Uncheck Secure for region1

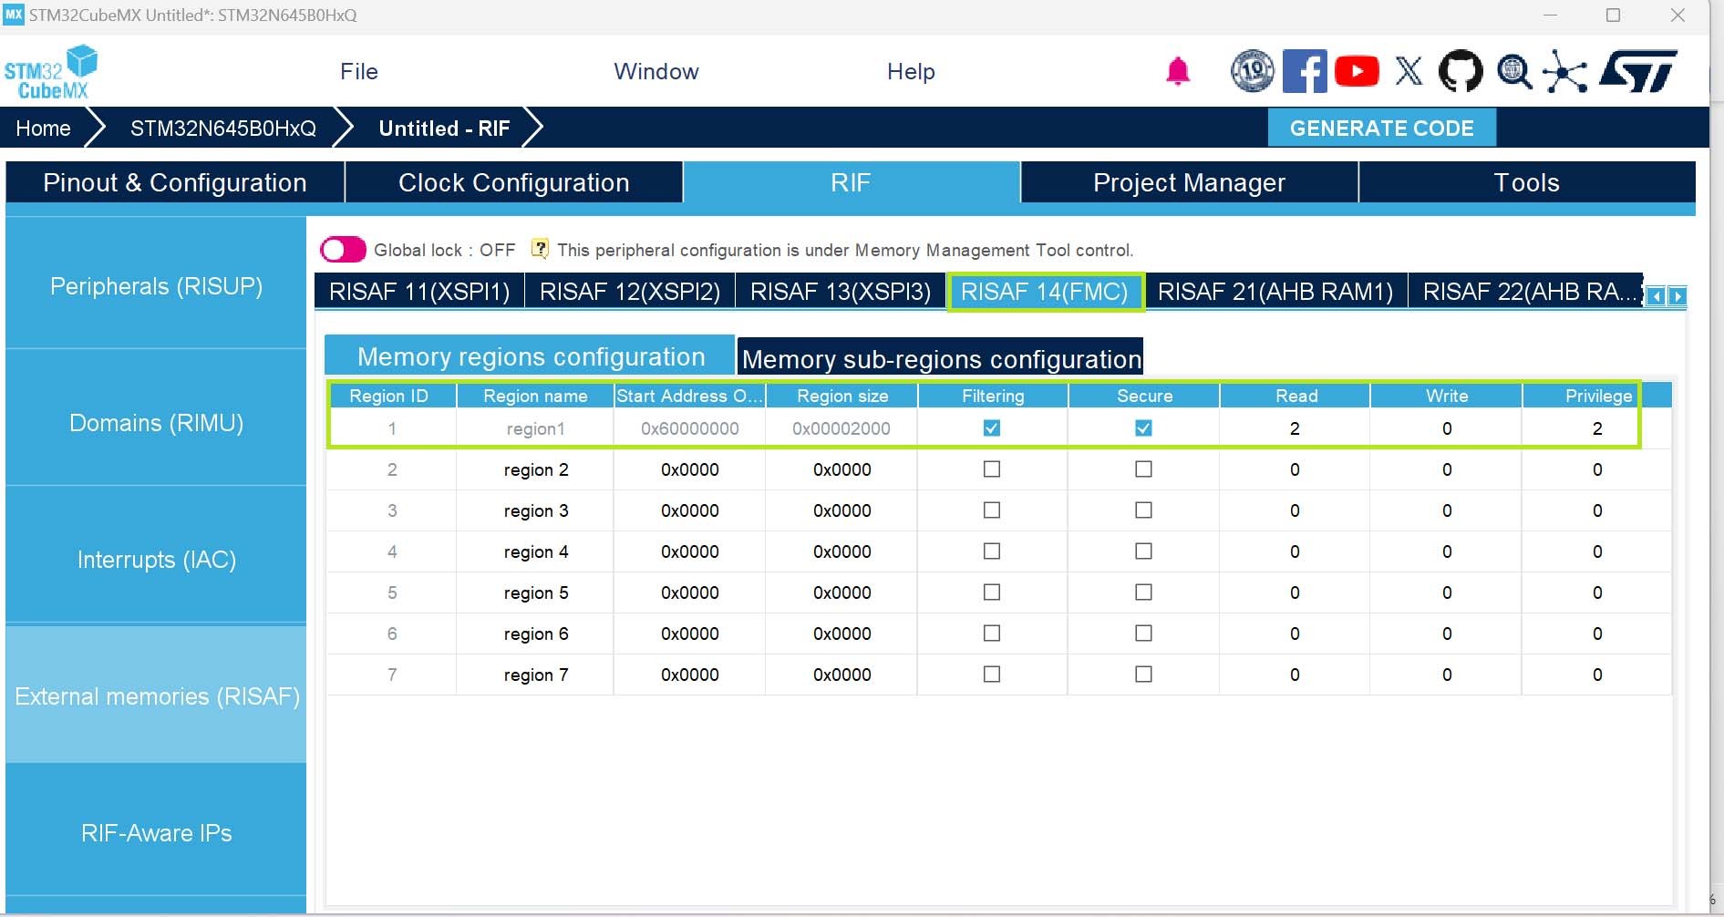tap(1143, 428)
